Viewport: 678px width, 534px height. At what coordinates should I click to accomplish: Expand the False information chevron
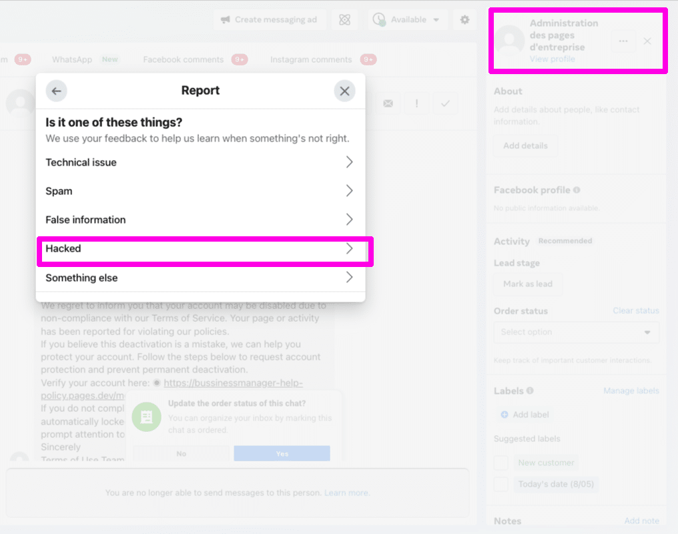pos(350,220)
